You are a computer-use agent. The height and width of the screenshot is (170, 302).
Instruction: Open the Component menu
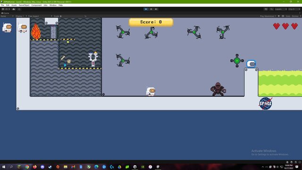tap(36, 5)
